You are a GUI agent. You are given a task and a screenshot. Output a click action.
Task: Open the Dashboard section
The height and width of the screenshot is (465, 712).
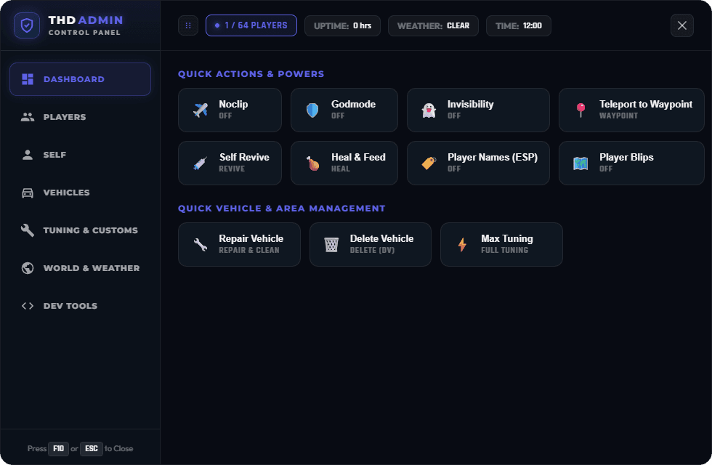81,79
